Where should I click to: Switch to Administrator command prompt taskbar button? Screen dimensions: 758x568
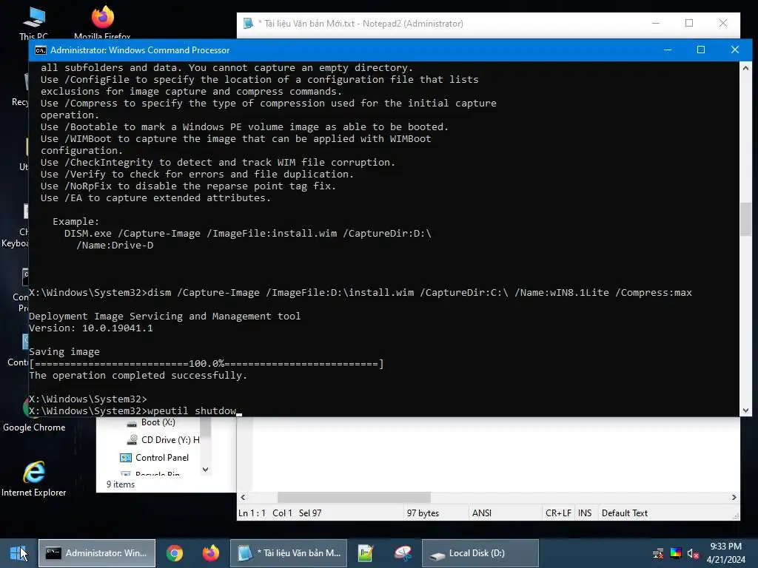point(97,553)
